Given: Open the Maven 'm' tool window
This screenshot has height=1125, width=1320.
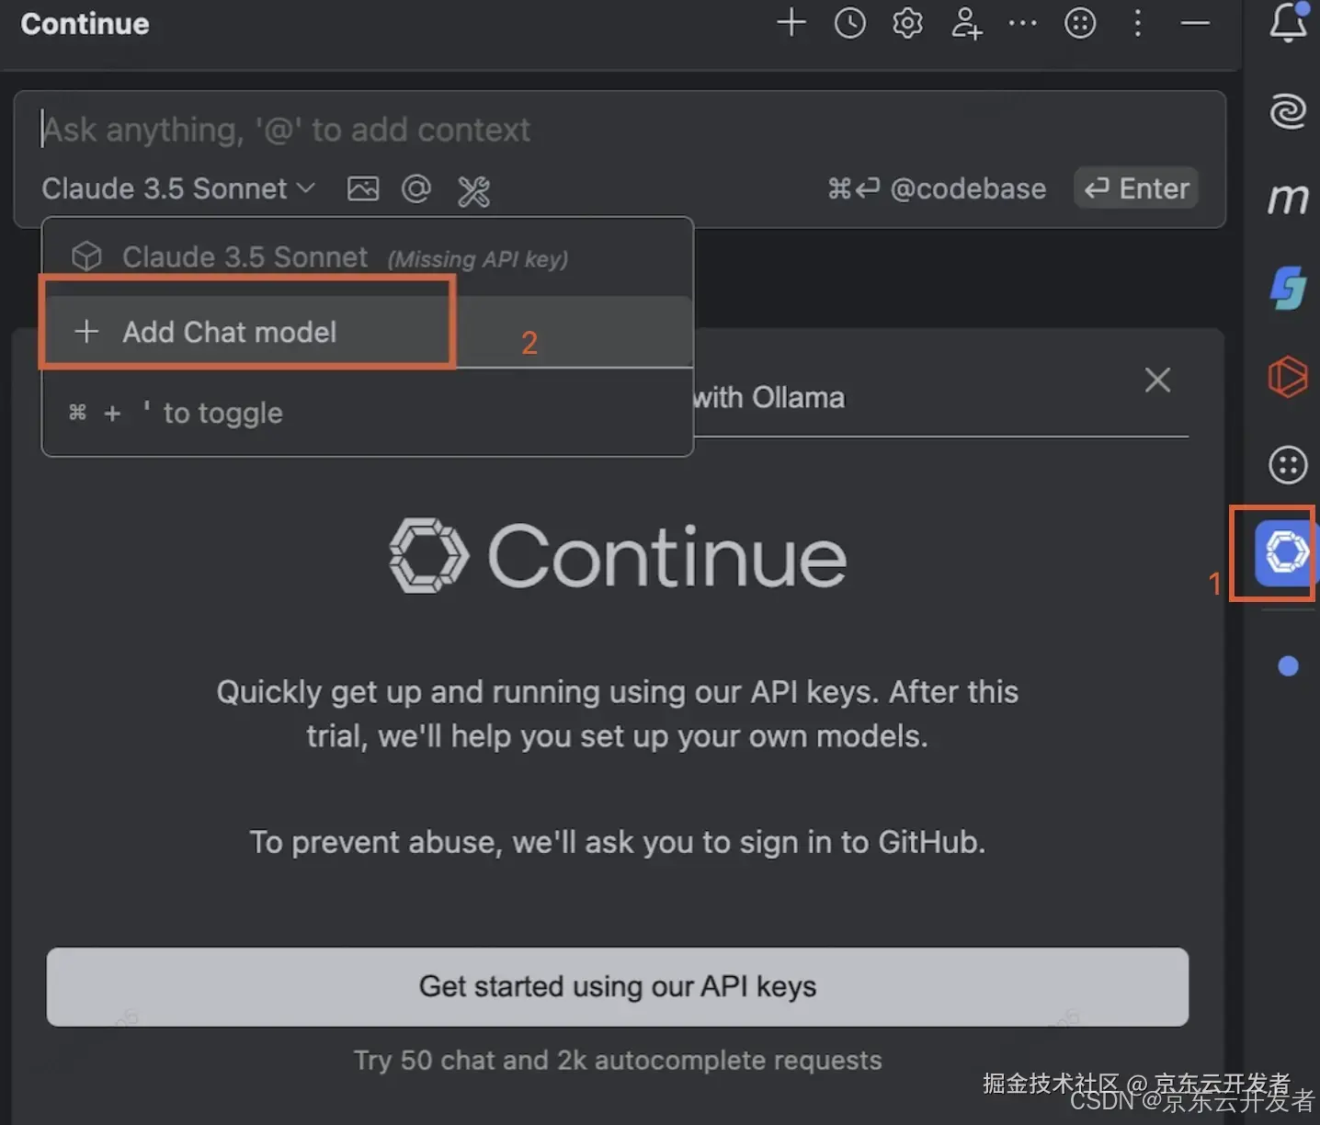Looking at the screenshot, I should tap(1288, 199).
